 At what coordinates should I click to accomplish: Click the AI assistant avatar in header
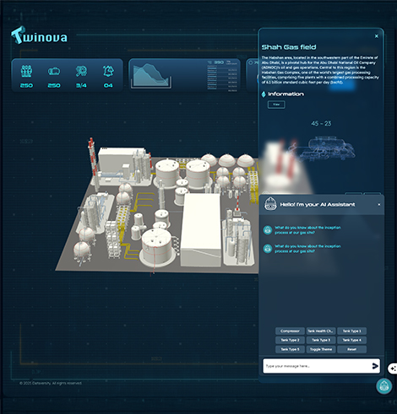coord(270,204)
